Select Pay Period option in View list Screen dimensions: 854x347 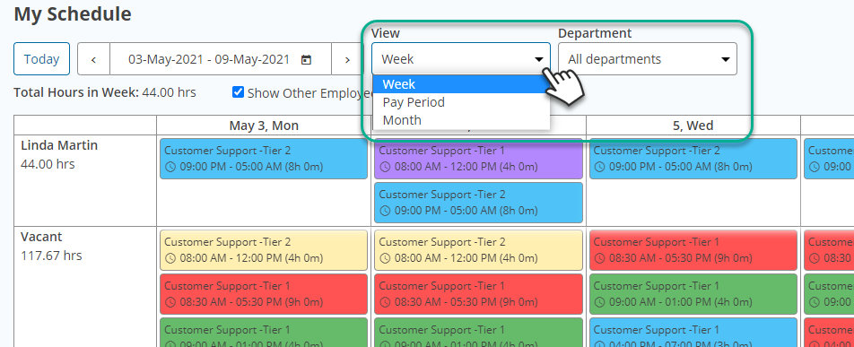461,102
